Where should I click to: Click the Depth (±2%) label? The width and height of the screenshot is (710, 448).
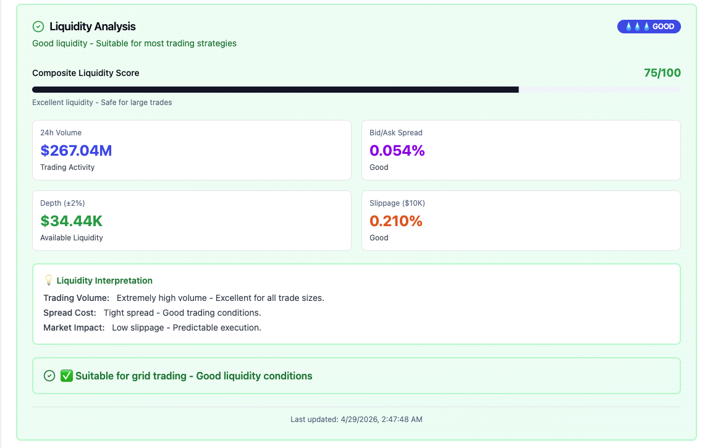coord(62,203)
